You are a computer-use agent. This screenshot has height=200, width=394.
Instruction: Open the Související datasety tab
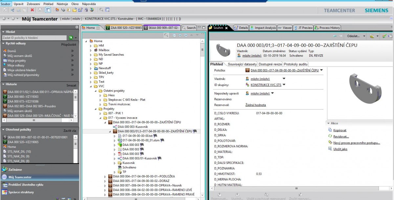(242, 64)
